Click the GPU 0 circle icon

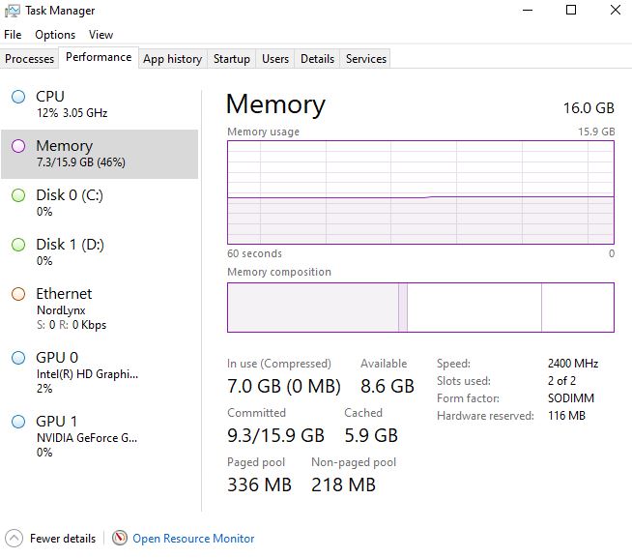18,358
